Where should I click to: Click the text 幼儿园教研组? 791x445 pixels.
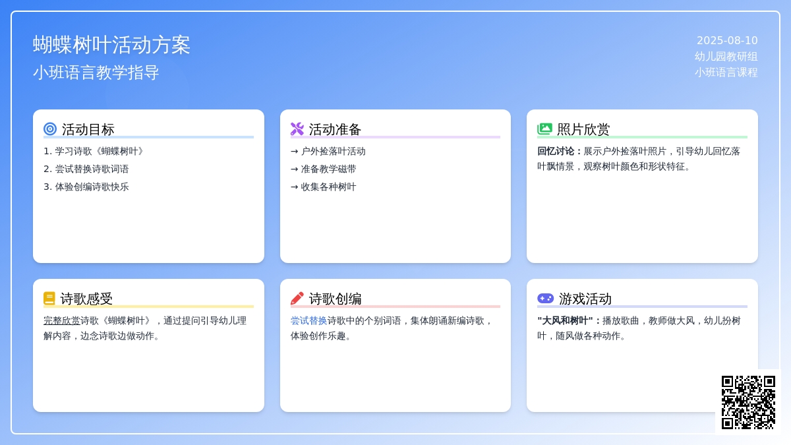[x=726, y=57]
